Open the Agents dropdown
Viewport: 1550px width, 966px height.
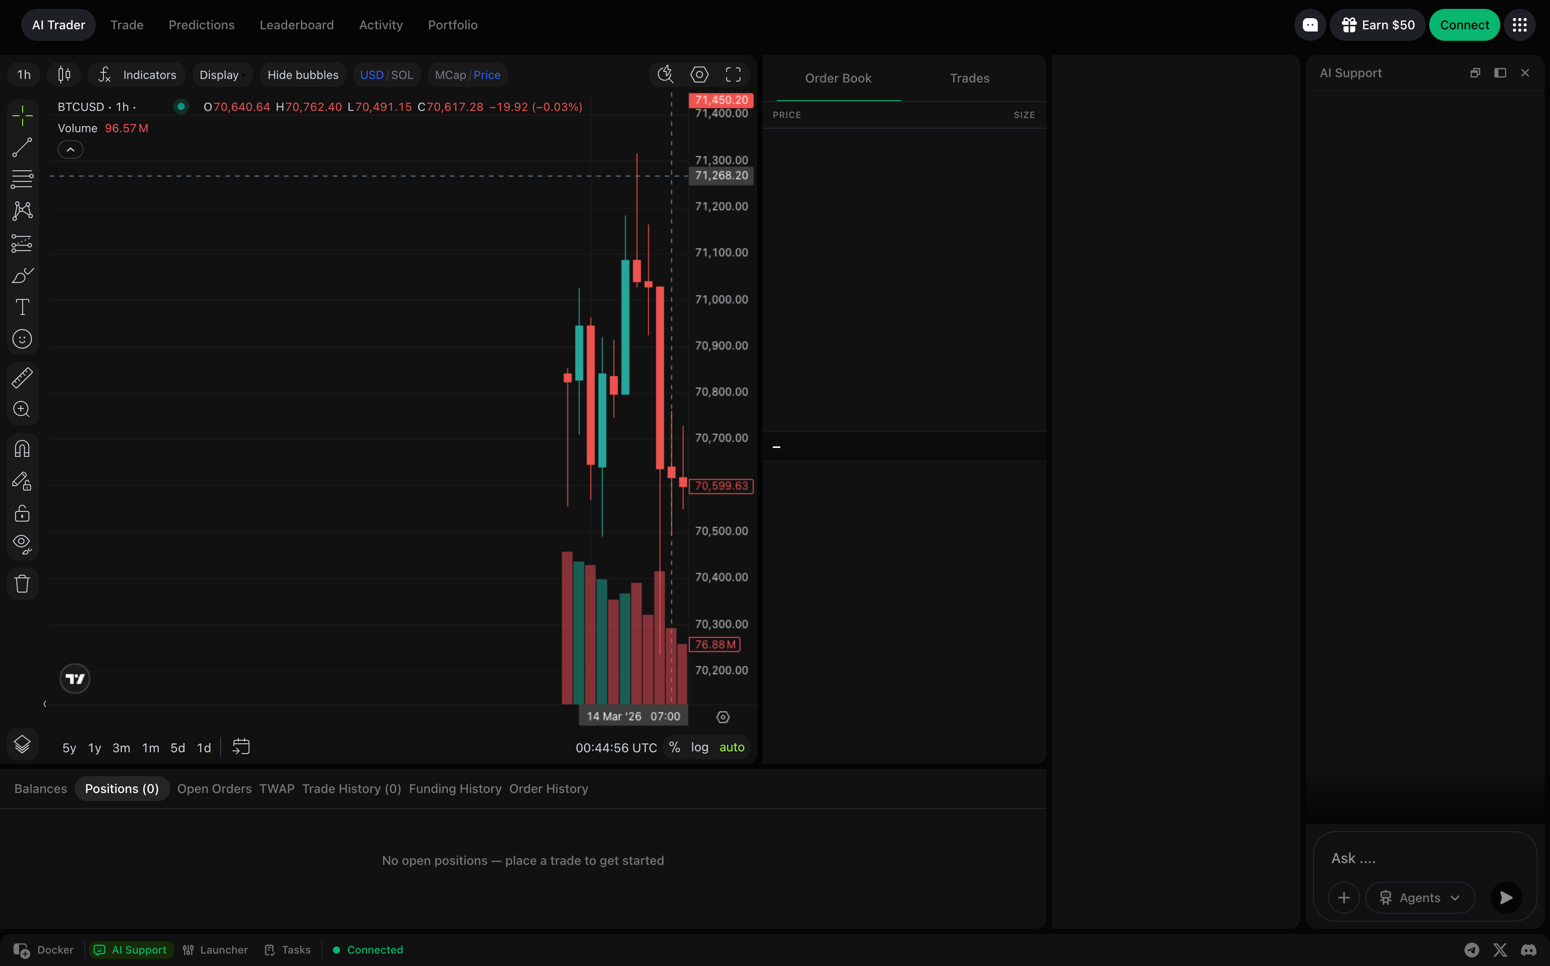click(1420, 898)
